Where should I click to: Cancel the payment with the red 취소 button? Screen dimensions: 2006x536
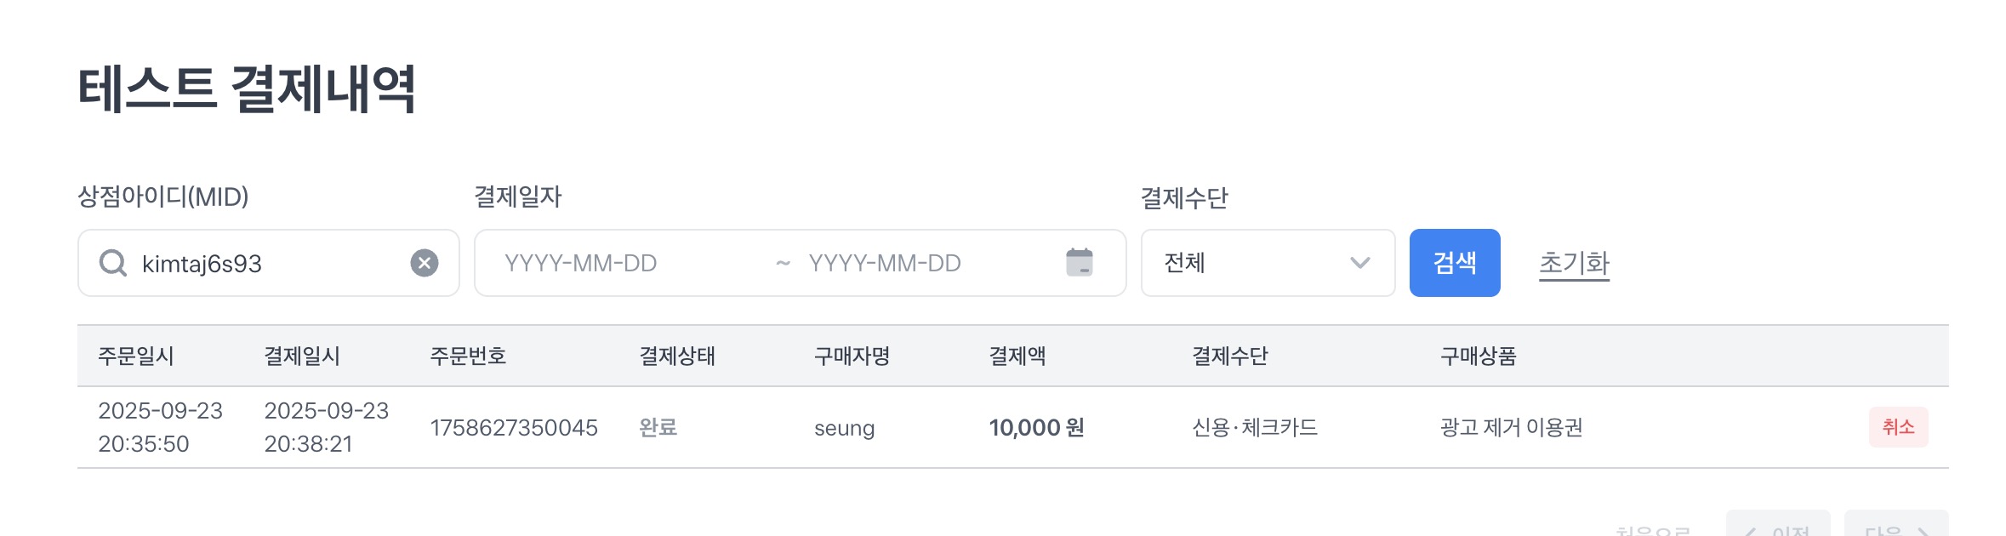click(x=1898, y=427)
